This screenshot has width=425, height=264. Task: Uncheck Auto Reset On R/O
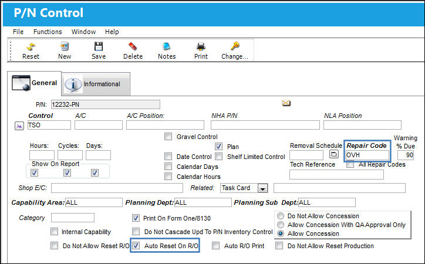tap(136, 246)
